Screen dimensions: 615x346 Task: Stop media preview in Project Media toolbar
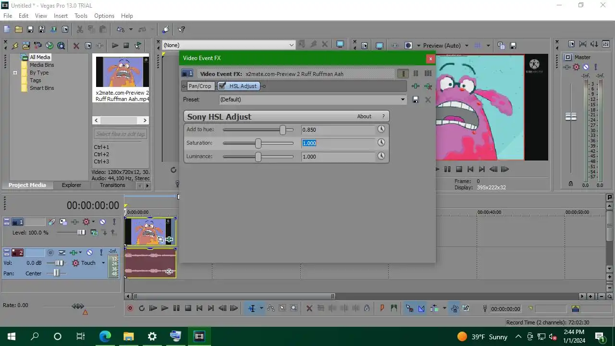(126, 46)
